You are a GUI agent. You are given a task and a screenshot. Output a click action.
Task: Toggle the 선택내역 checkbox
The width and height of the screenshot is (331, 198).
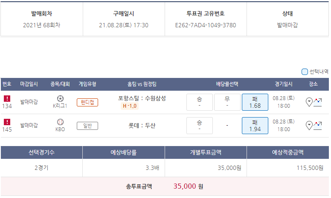(x=305, y=72)
